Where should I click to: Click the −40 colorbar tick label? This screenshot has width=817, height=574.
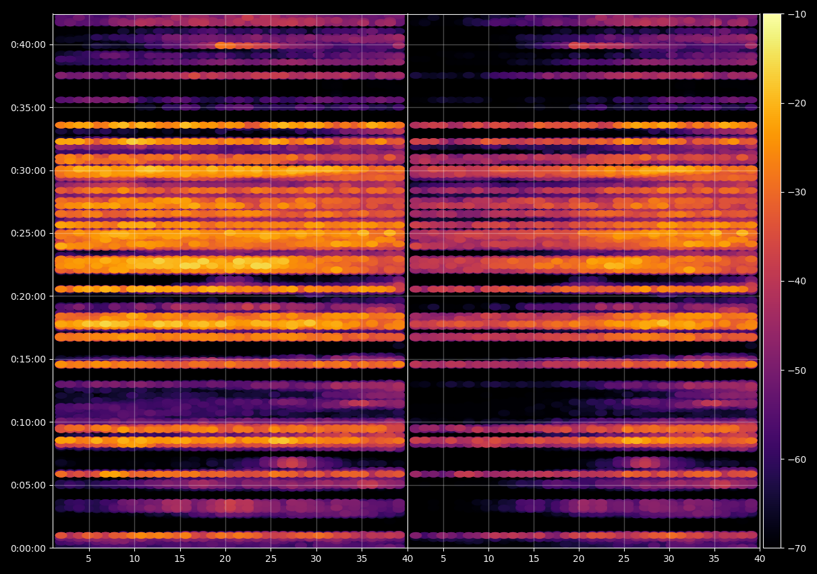[x=796, y=281]
